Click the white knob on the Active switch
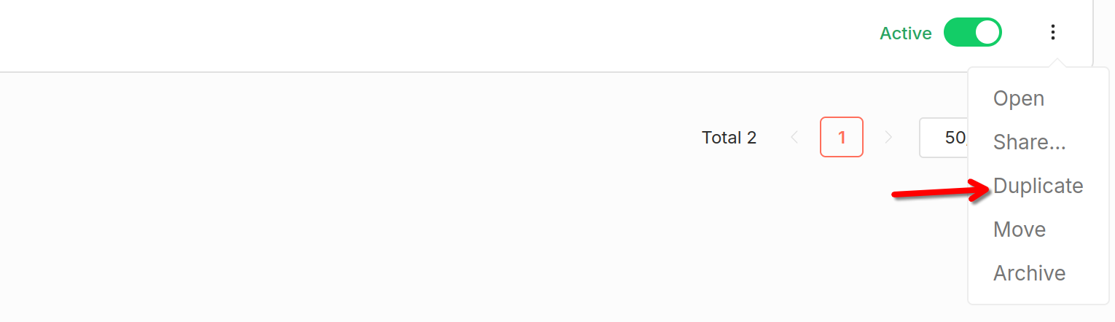 point(987,33)
